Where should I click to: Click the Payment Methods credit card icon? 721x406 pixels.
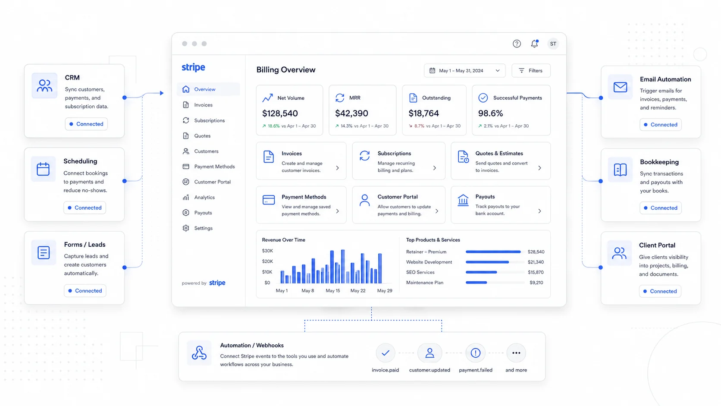click(269, 200)
